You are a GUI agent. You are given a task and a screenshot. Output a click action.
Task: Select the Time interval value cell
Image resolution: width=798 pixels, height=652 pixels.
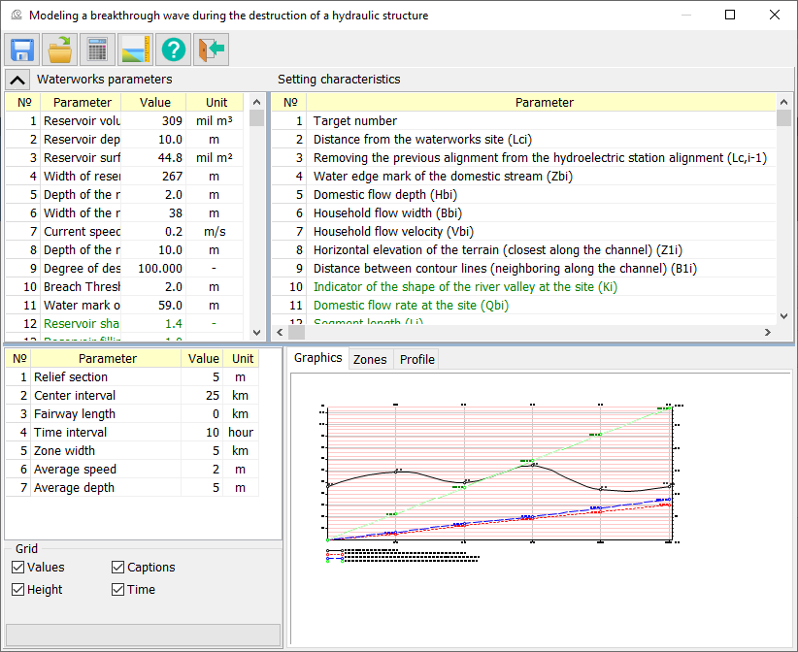click(204, 432)
